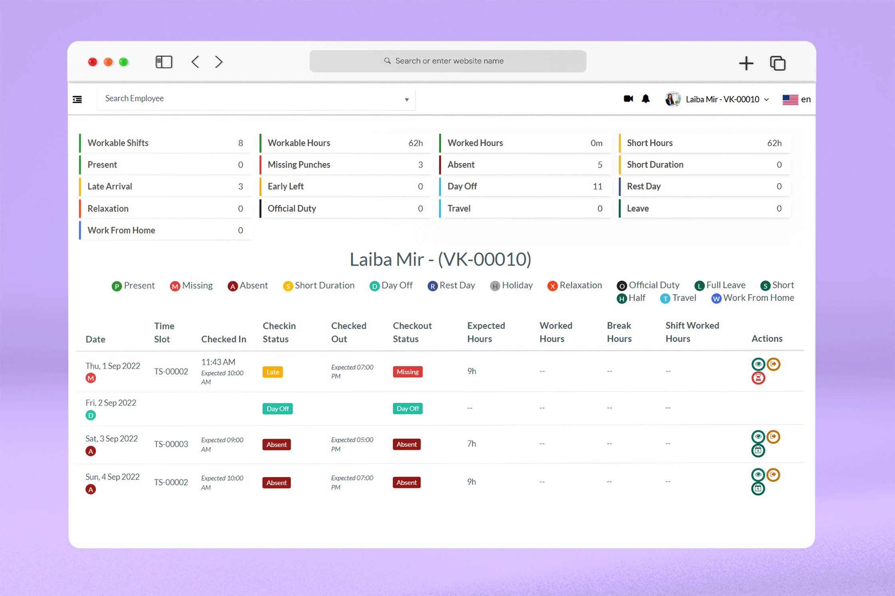Click the red Missing checkout status badge
This screenshot has height=596, width=895.
(407, 372)
